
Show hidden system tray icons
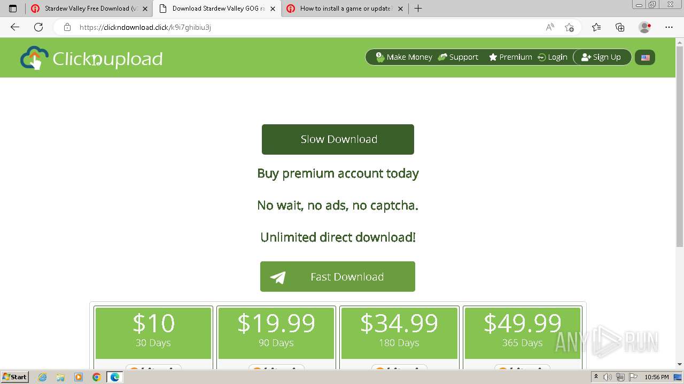click(x=596, y=377)
